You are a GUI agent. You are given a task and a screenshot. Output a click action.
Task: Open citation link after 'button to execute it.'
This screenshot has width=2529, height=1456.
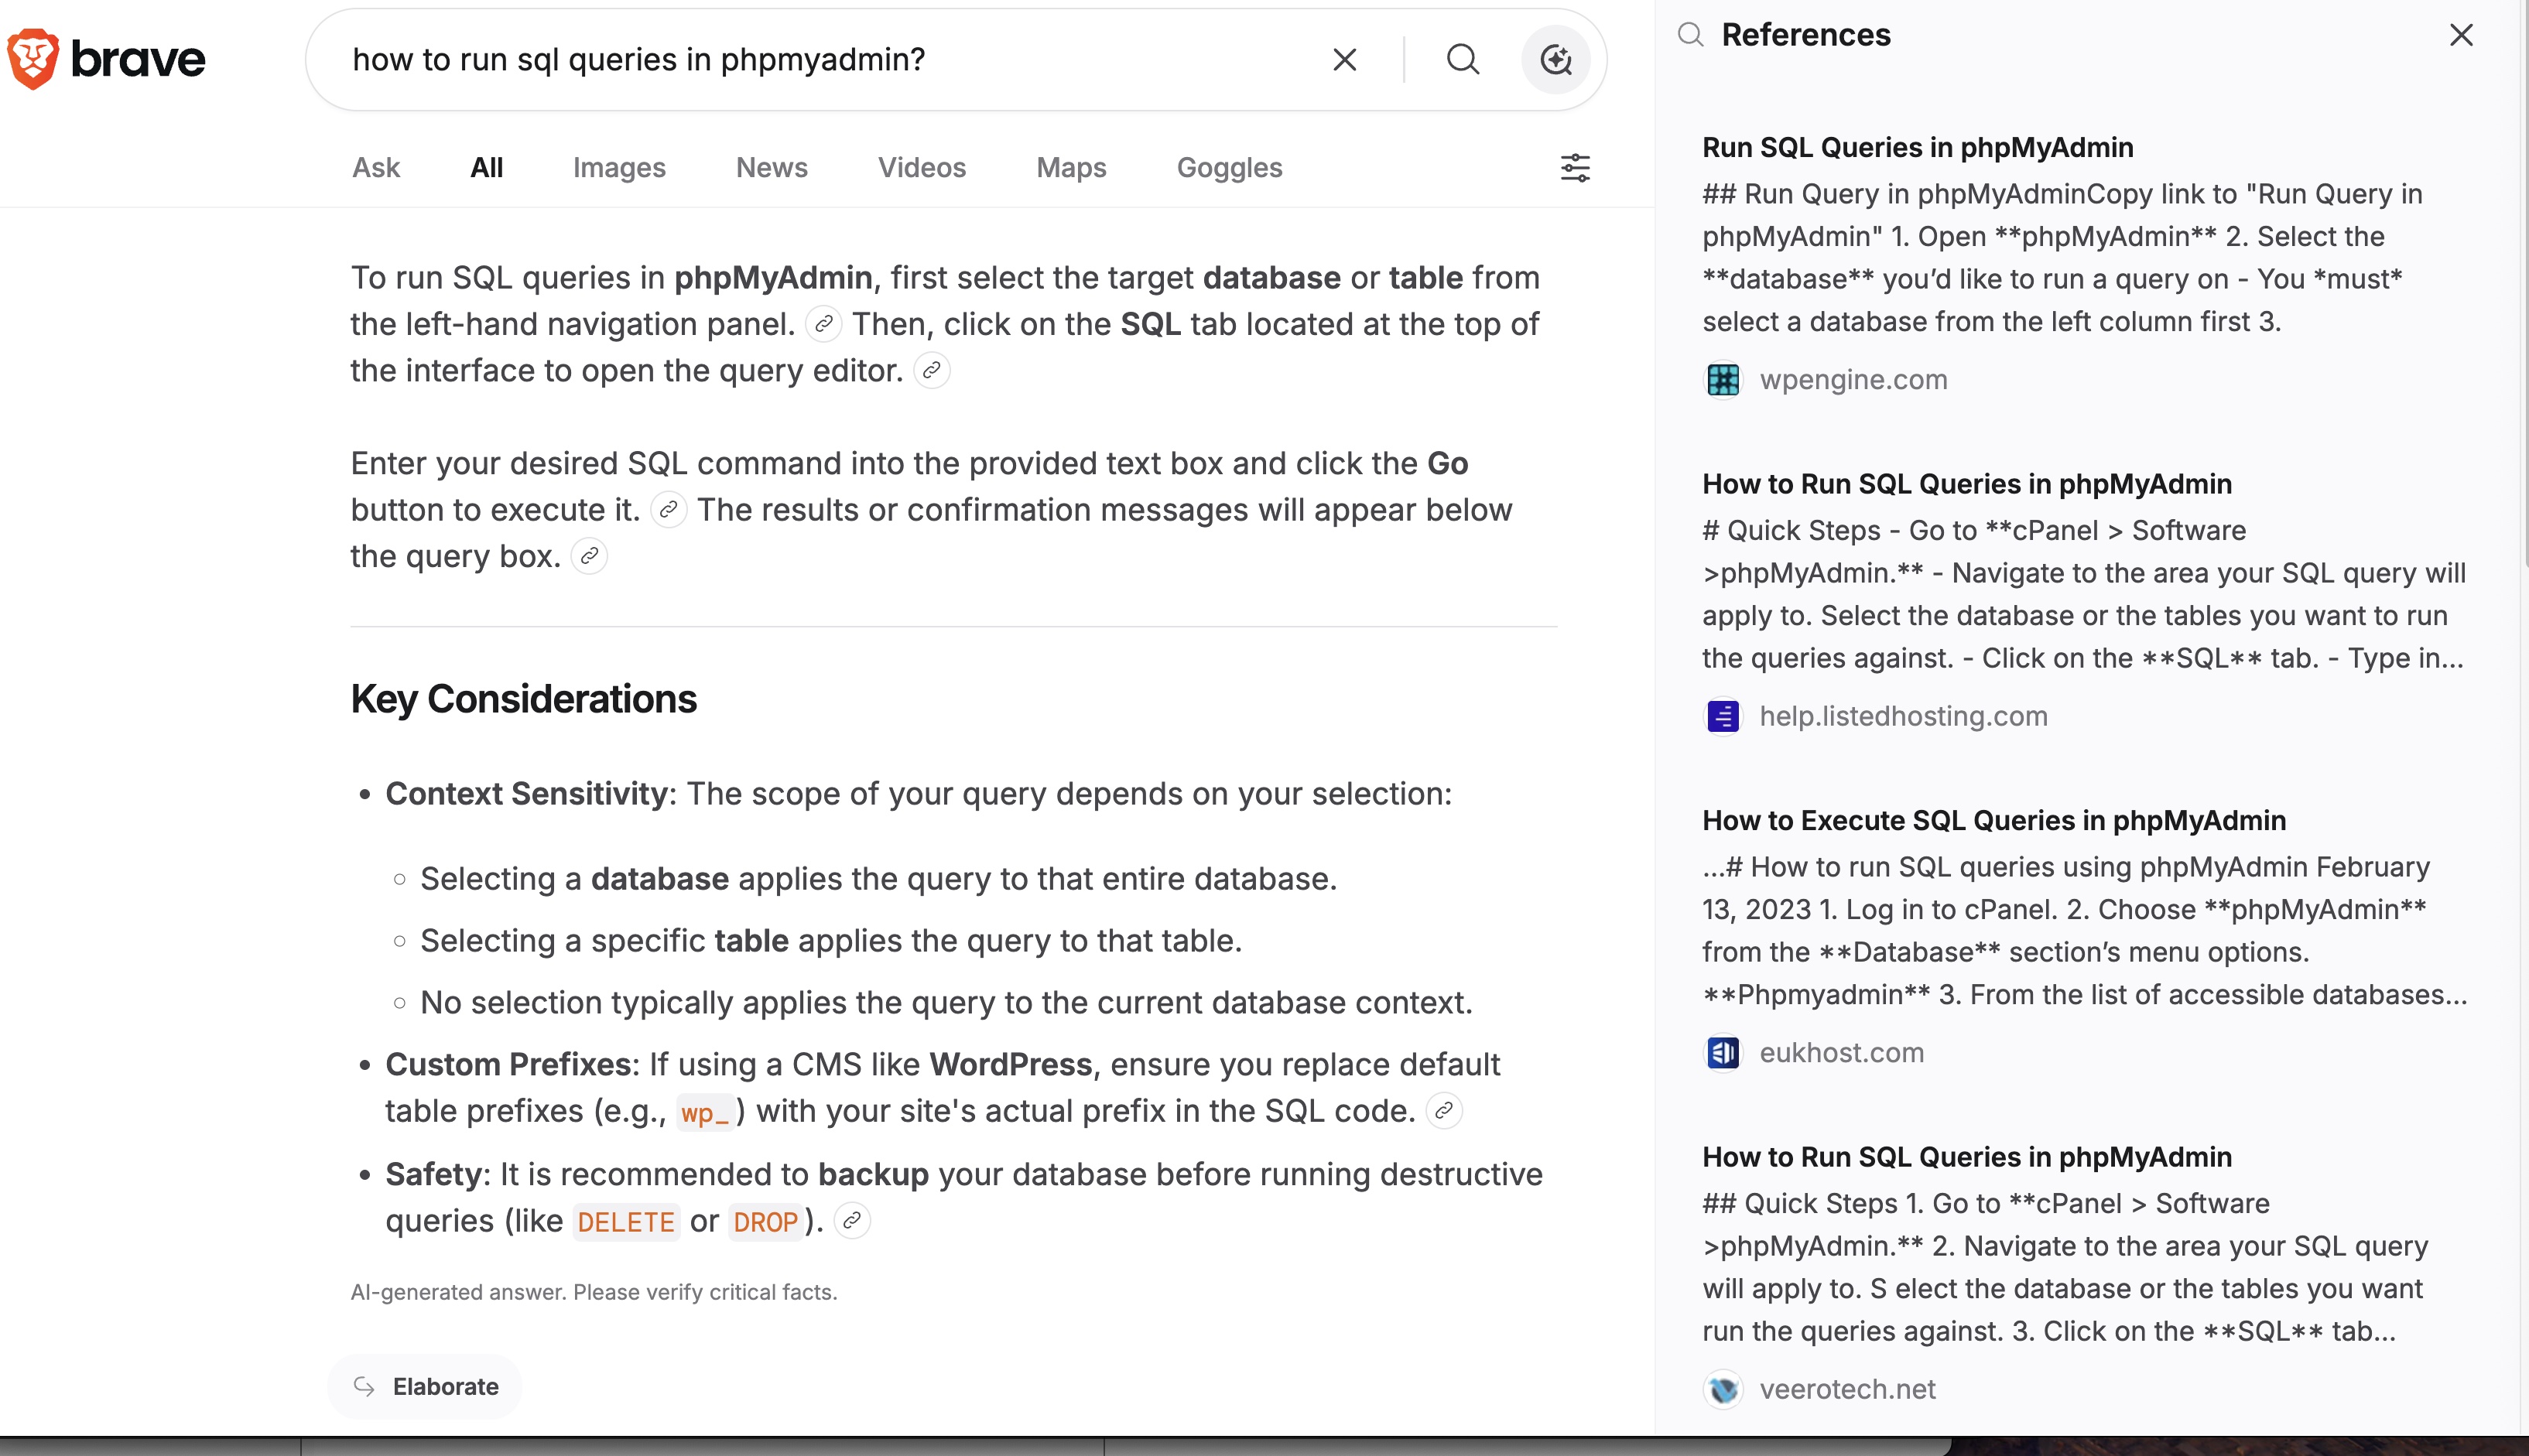(x=669, y=510)
